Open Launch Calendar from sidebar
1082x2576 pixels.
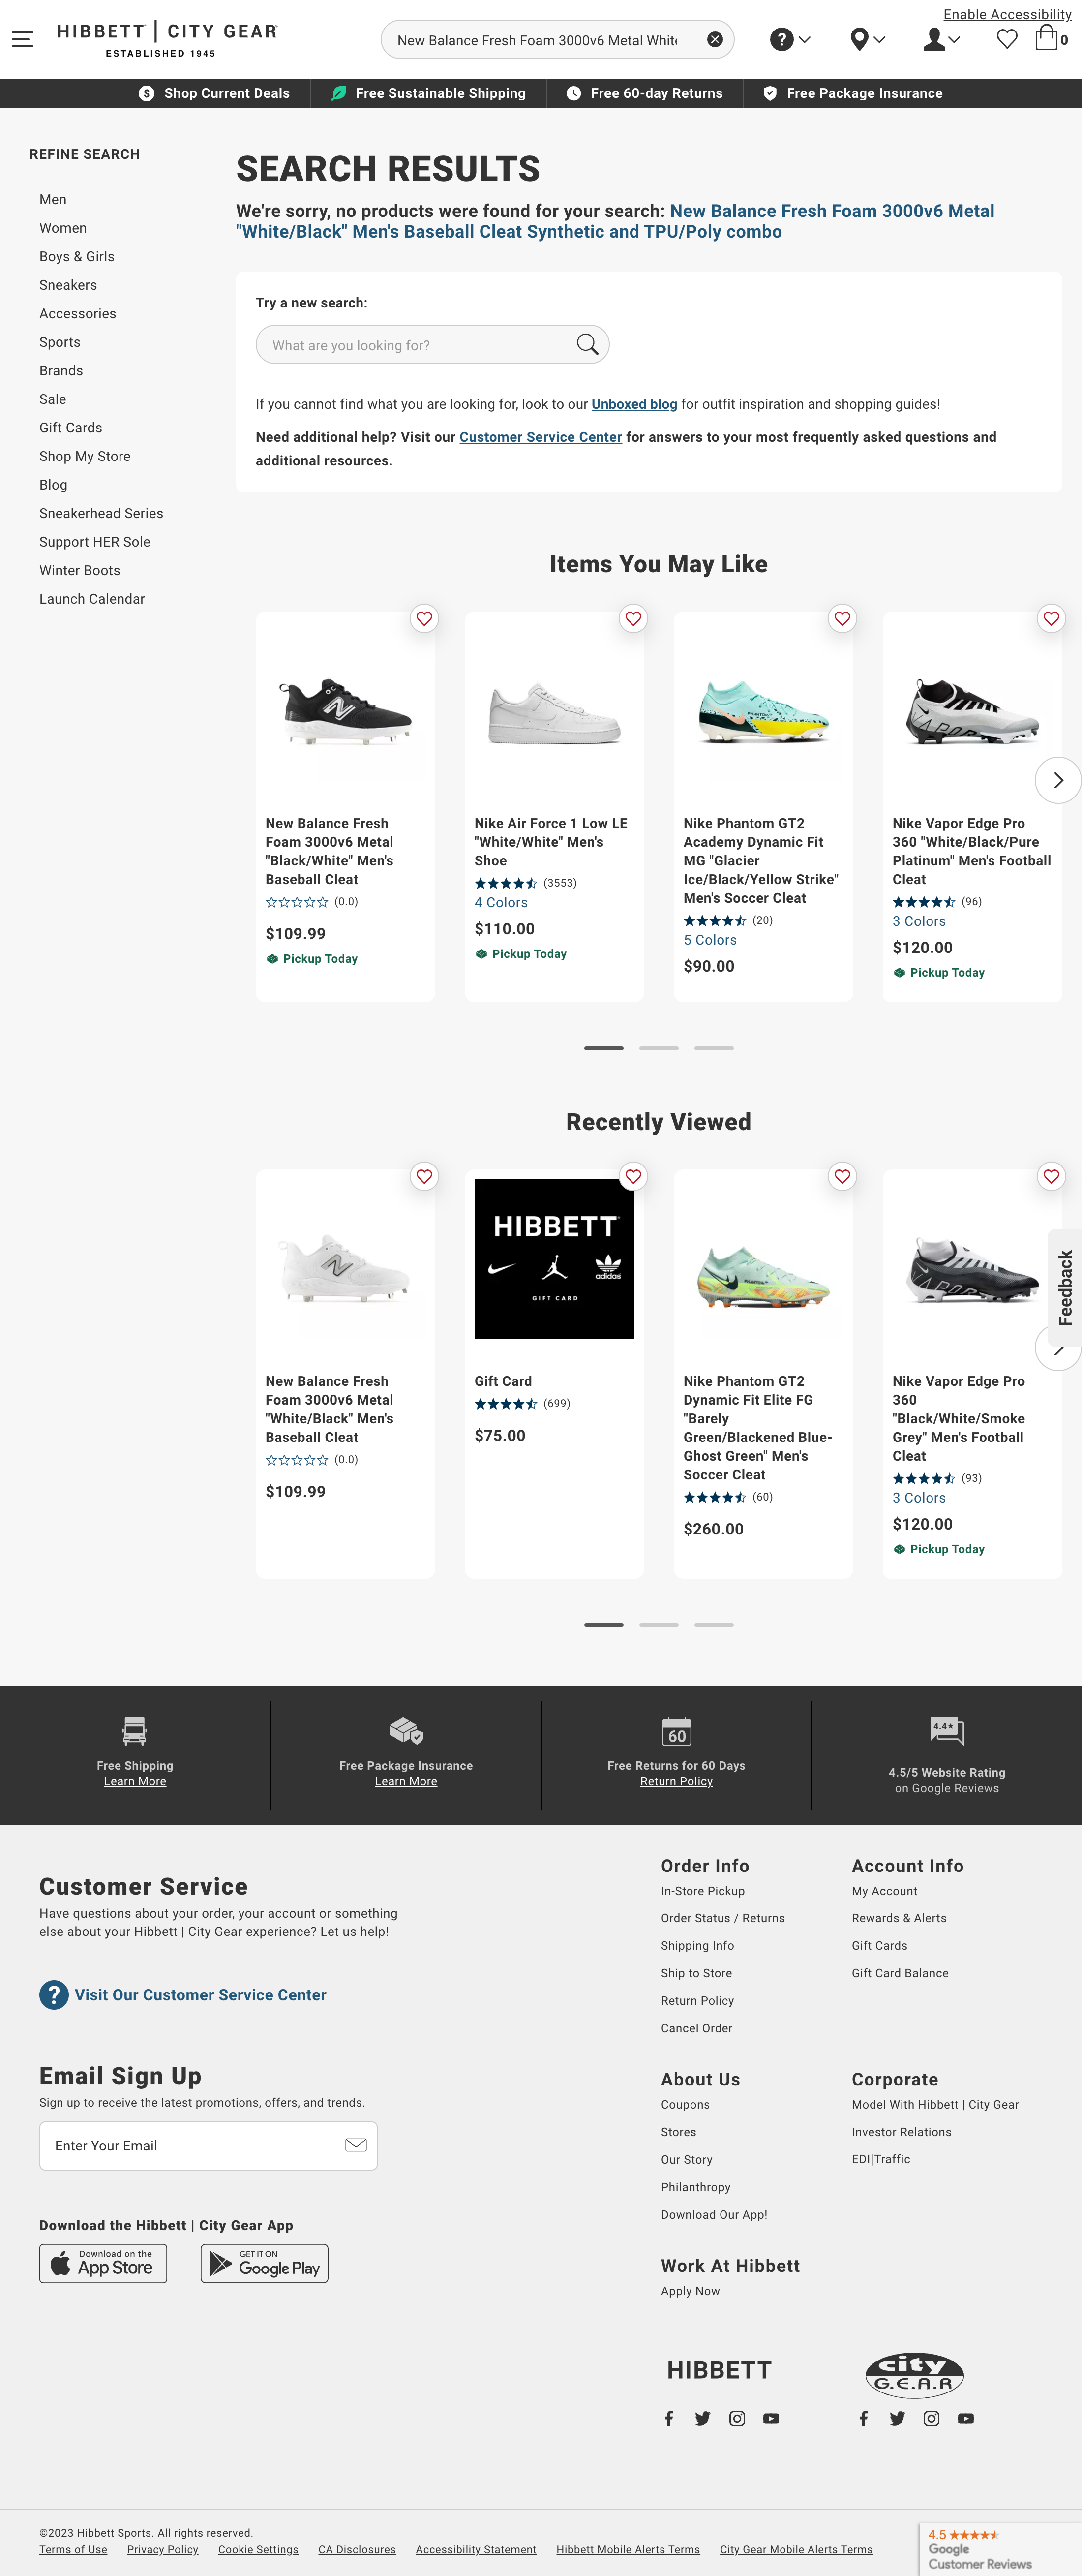point(92,599)
